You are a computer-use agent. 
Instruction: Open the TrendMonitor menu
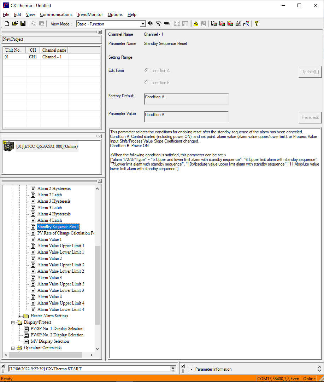pos(90,15)
